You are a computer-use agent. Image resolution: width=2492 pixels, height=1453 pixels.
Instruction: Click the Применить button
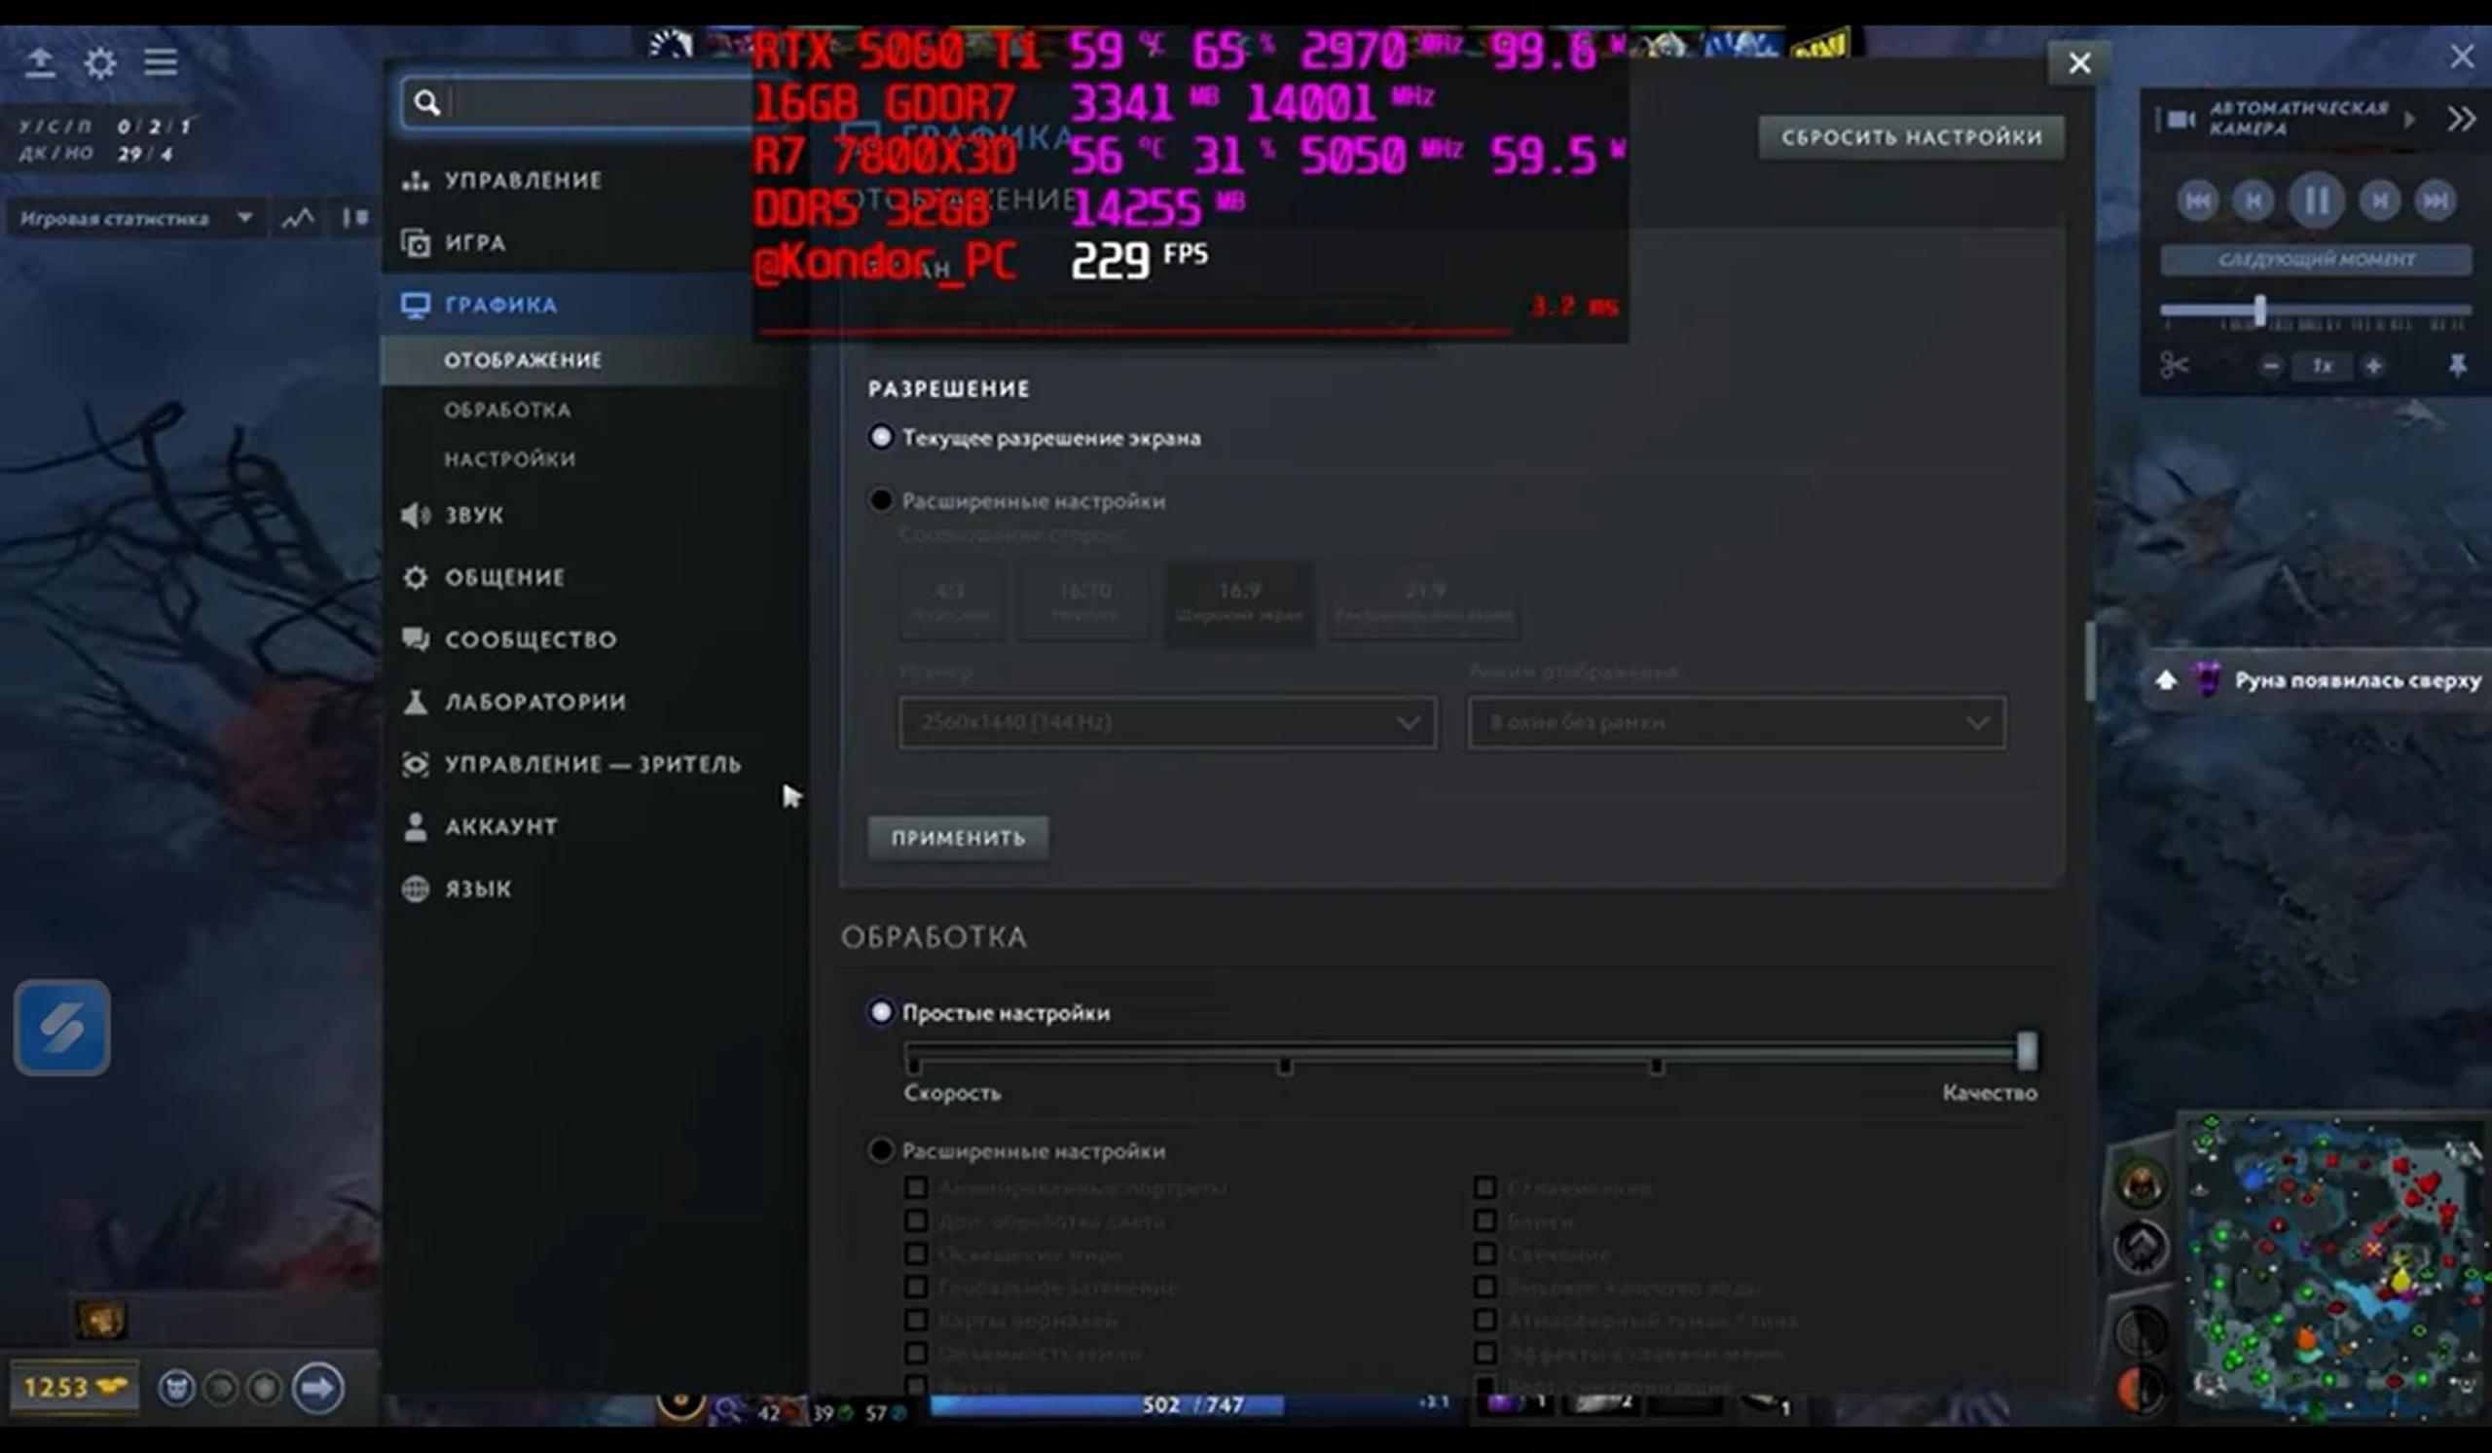point(957,837)
